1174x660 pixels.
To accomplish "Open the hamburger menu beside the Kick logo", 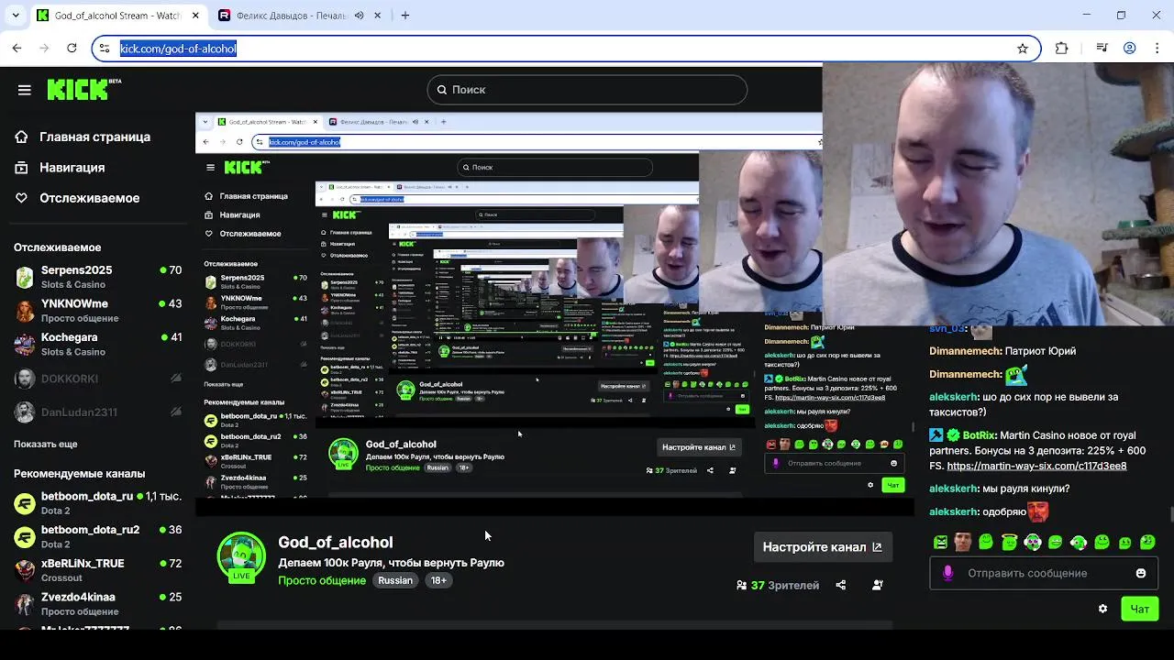I will point(25,90).
